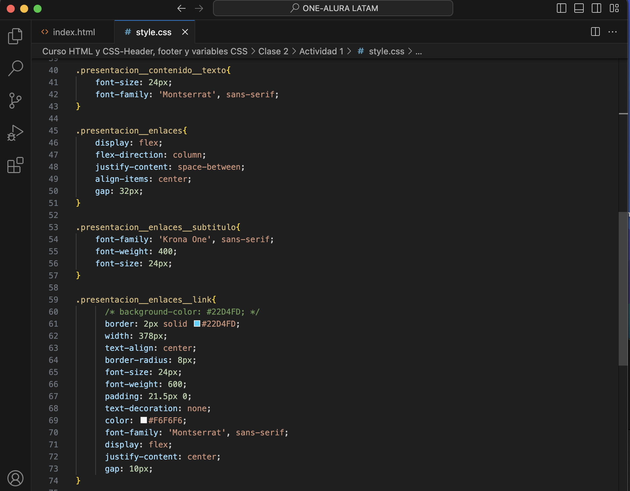Screen dimensions: 630x491
Task: Click 'text-align: center' on line 63
Action: (150, 348)
